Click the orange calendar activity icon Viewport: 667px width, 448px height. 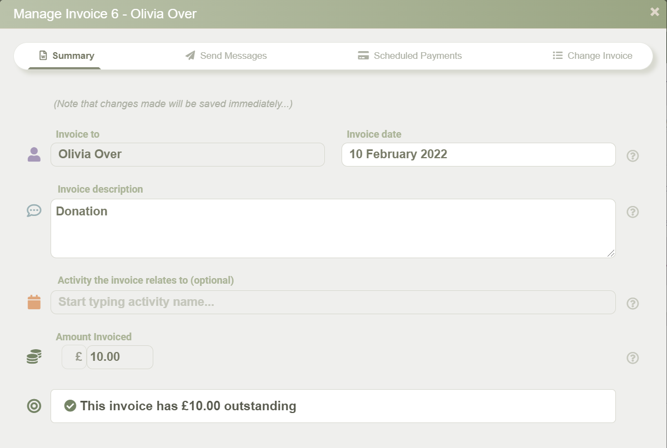pyautogui.click(x=34, y=303)
